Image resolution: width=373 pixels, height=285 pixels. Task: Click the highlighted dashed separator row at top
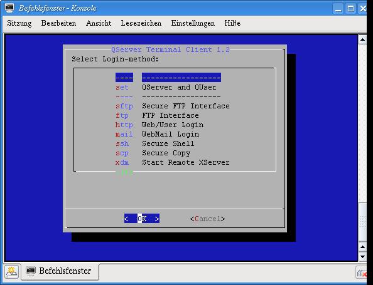168,78
